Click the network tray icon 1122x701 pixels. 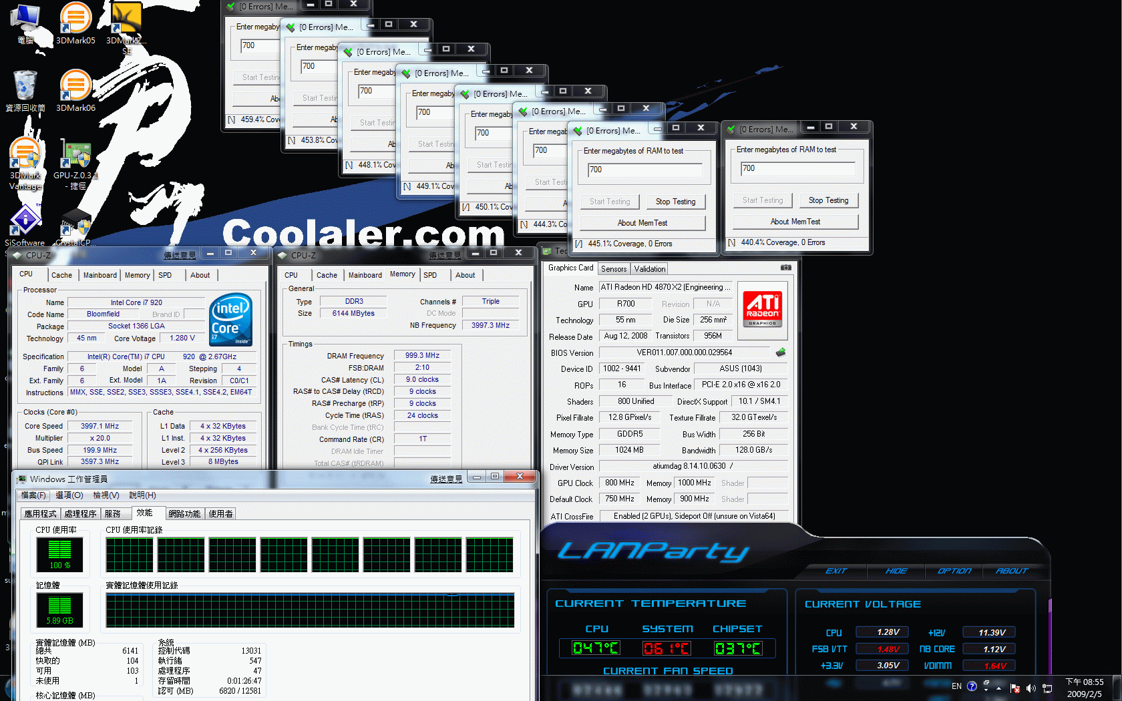pyautogui.click(x=1047, y=688)
